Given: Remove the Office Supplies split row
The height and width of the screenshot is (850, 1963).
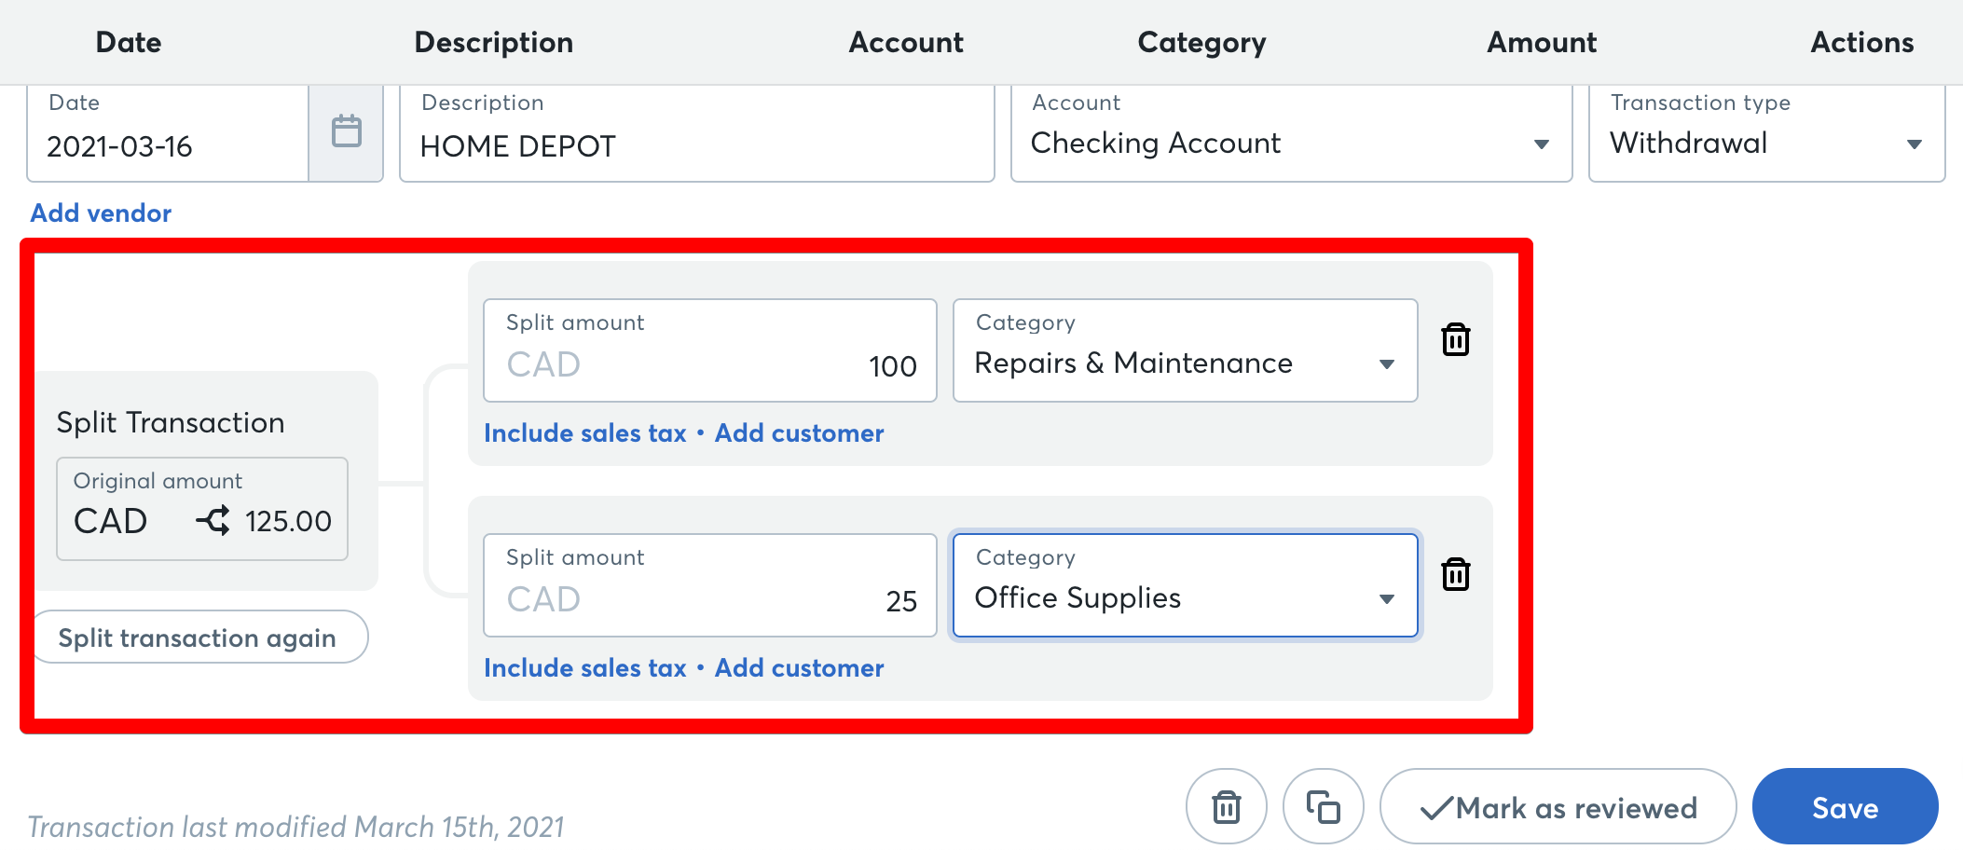Looking at the screenshot, I should 1456,575.
